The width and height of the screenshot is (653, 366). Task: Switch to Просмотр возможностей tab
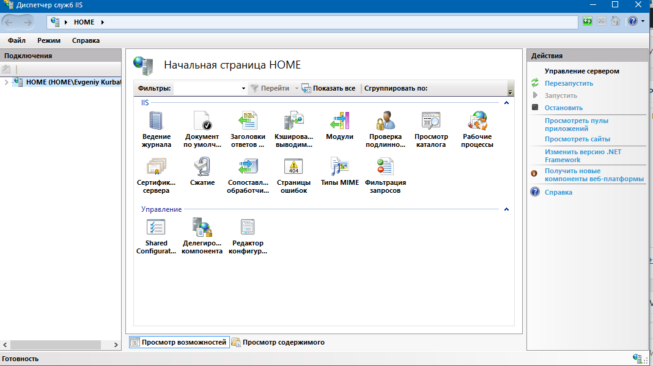click(179, 342)
